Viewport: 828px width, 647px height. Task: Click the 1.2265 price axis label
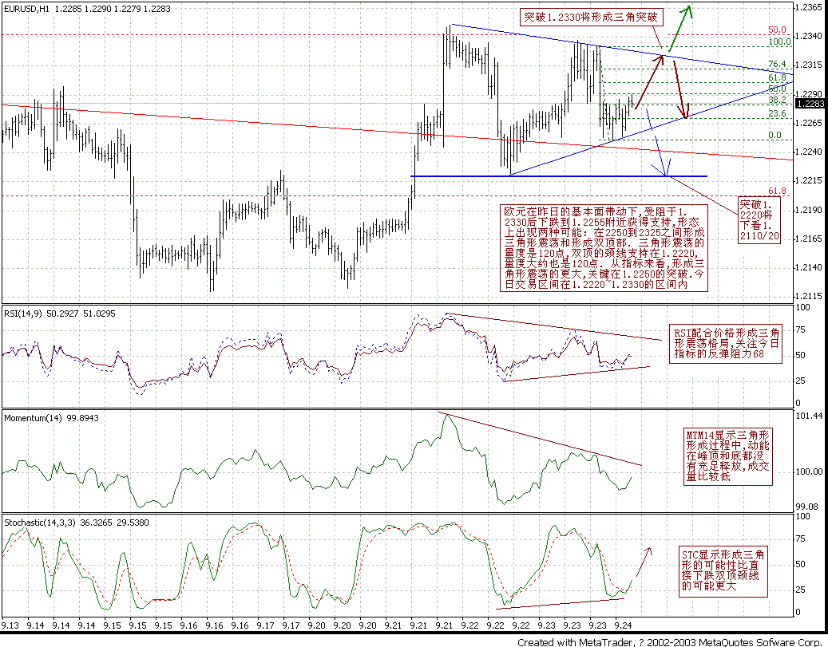809,123
